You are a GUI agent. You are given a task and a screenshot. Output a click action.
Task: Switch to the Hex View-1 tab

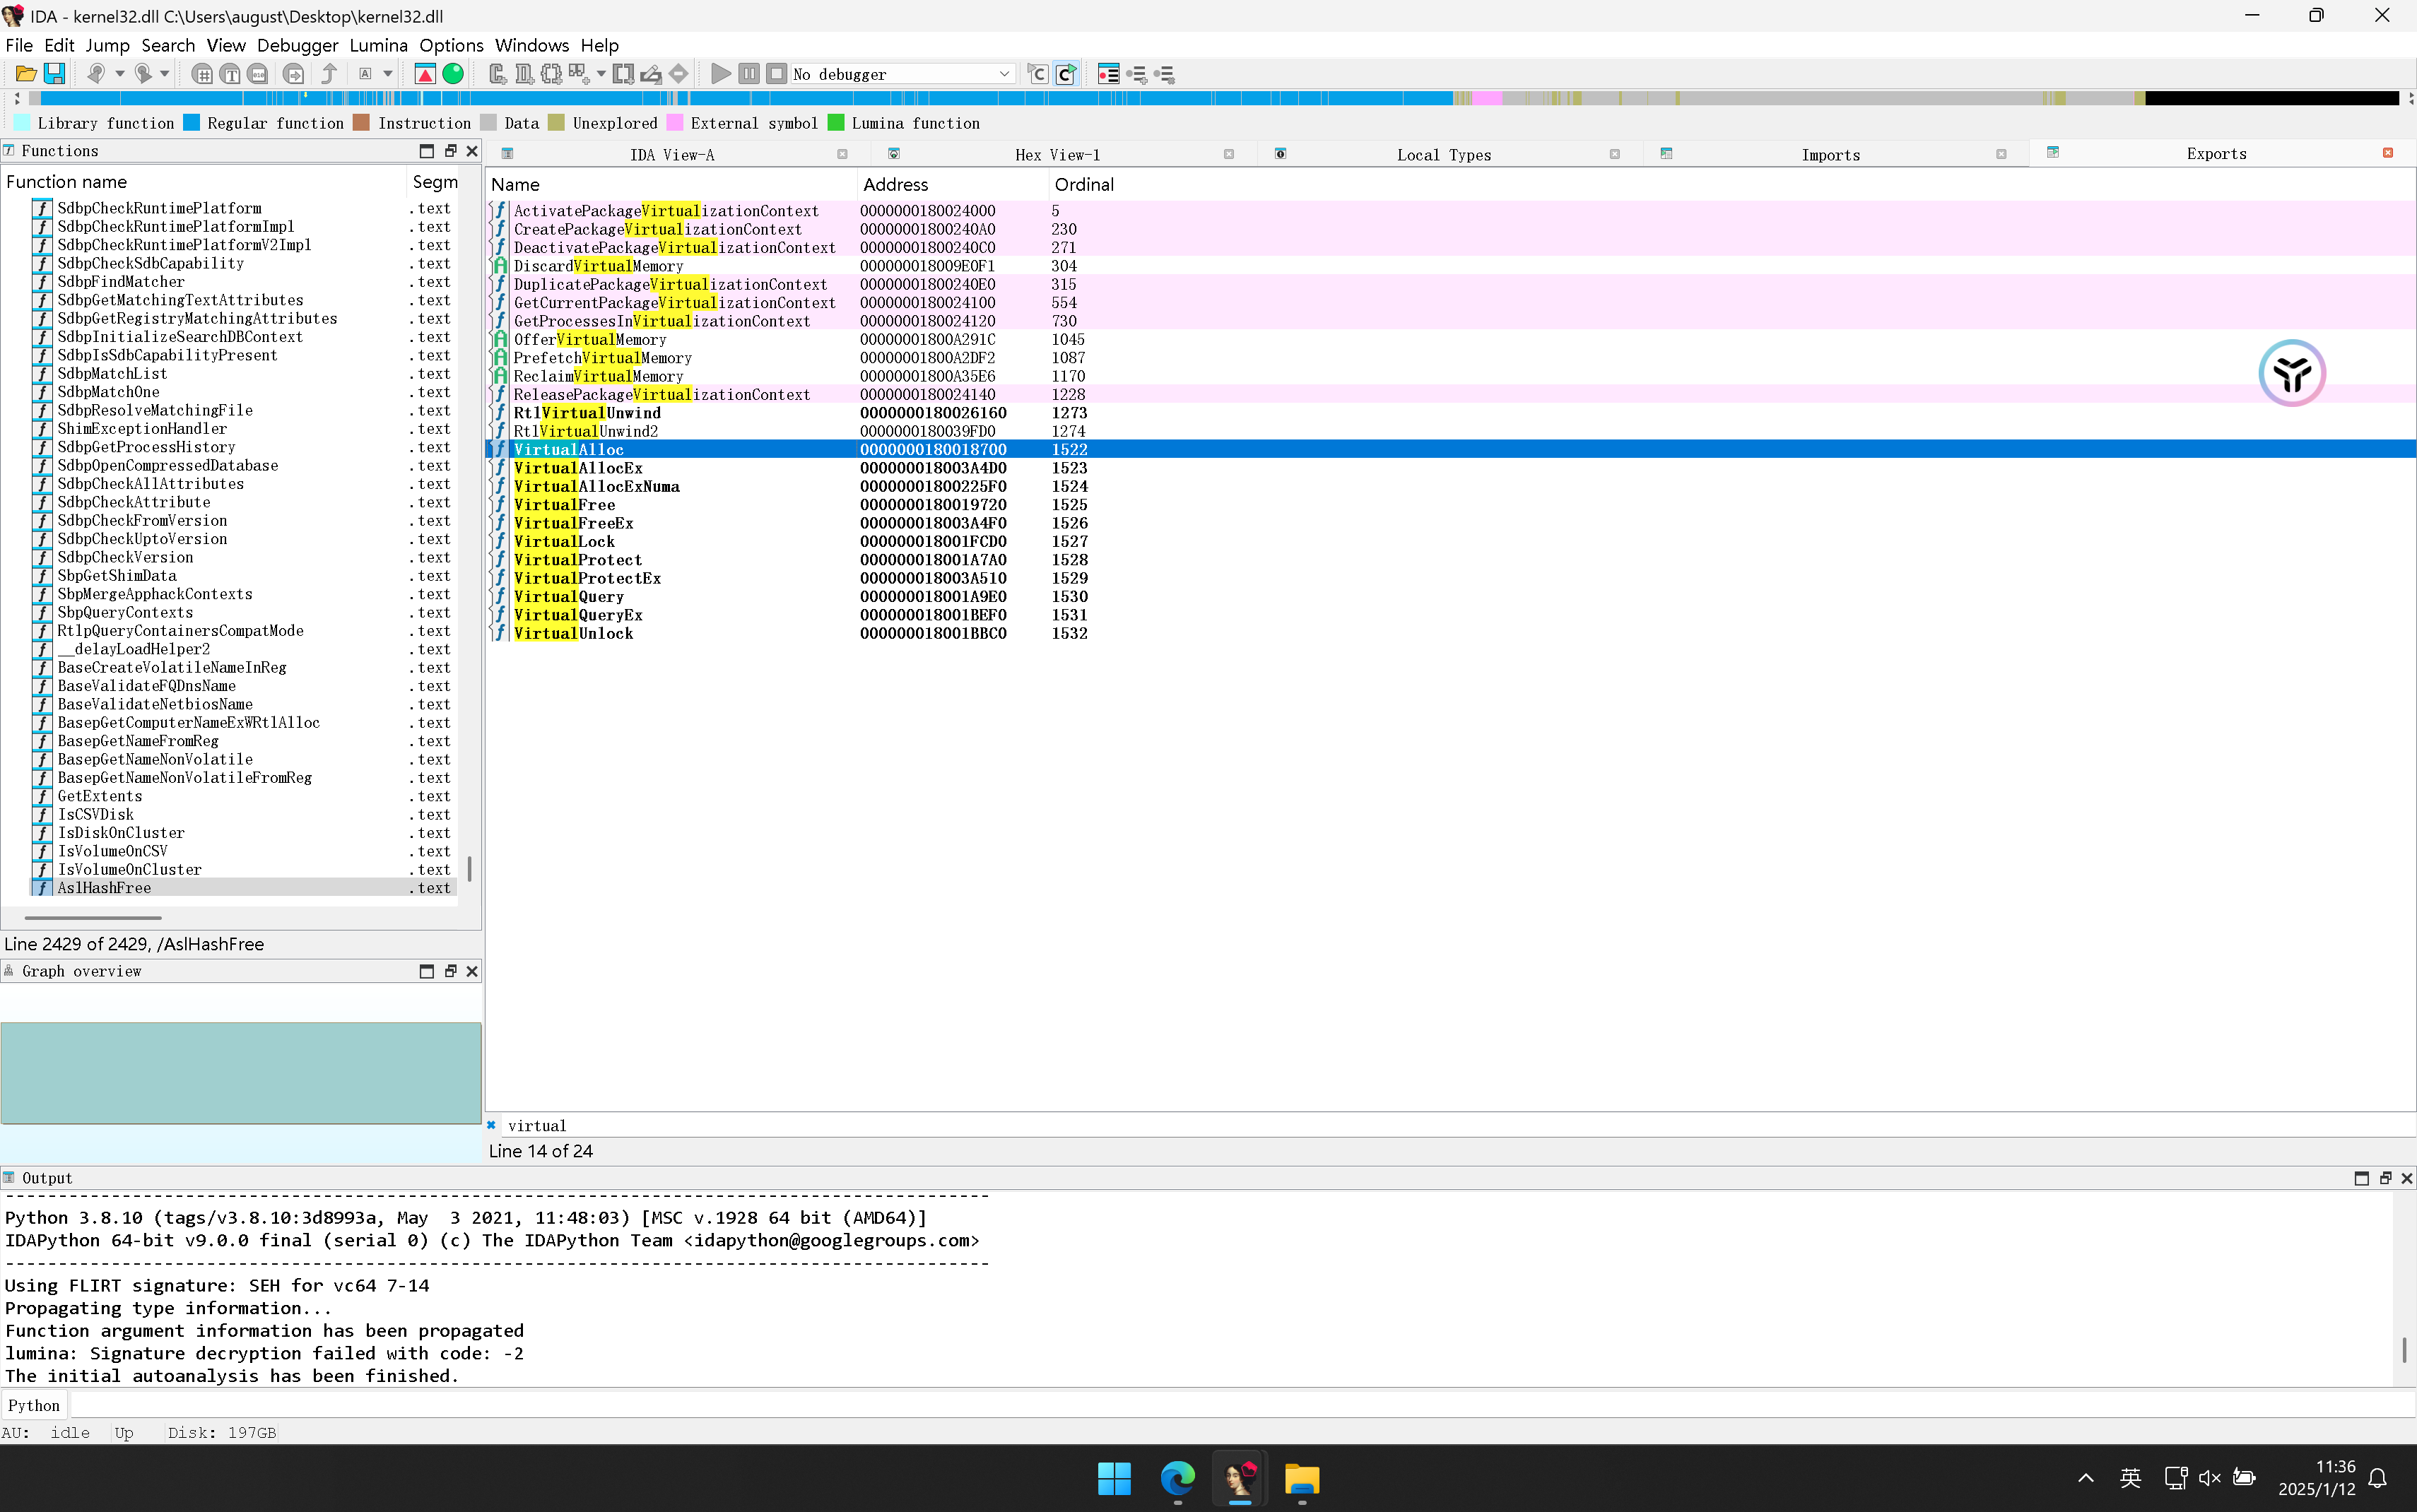(1056, 155)
